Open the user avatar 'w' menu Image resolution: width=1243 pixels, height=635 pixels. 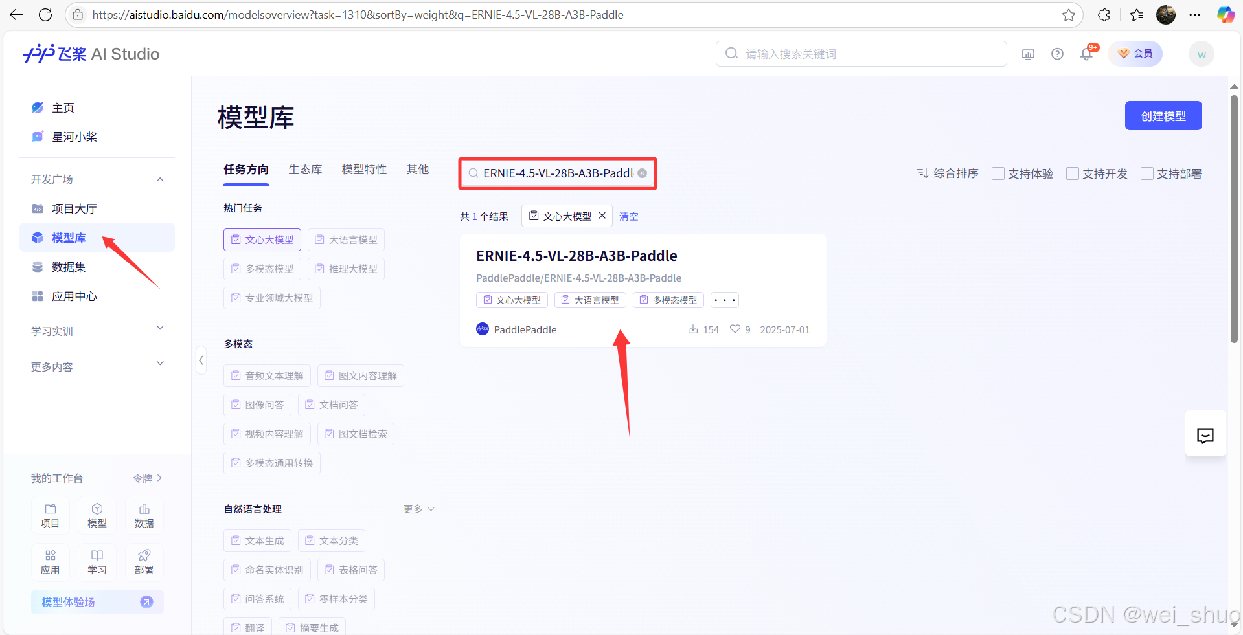tap(1202, 54)
